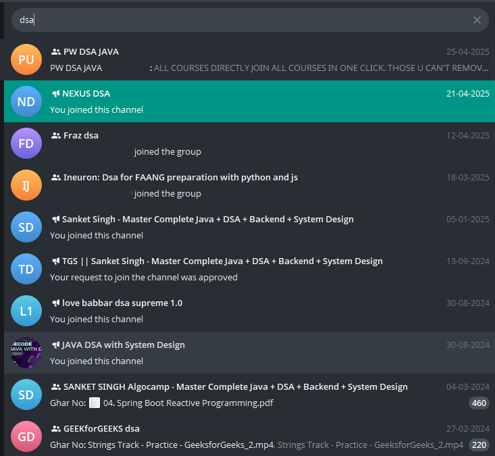Image resolution: width=495 pixels, height=456 pixels.
Task: Click the PU avatar of PW DSA JAVA
Action: click(x=26, y=59)
